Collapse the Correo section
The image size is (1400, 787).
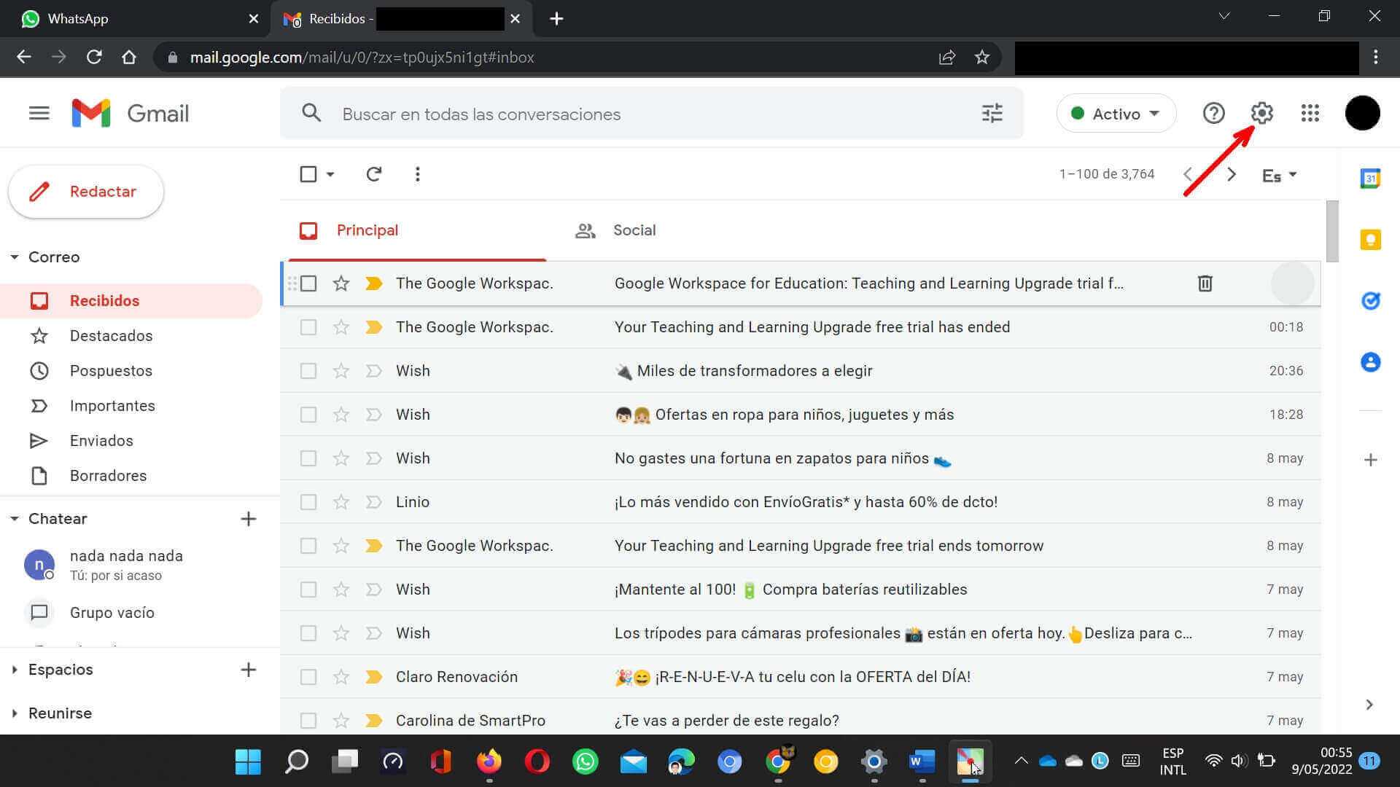(x=14, y=257)
